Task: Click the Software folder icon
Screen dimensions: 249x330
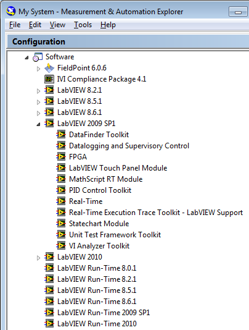Action: tap(38, 57)
